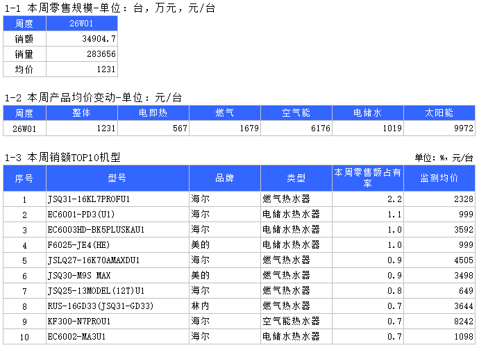479x350 pixels.
Task: Select the price 4505 cell
Action: click(x=439, y=260)
